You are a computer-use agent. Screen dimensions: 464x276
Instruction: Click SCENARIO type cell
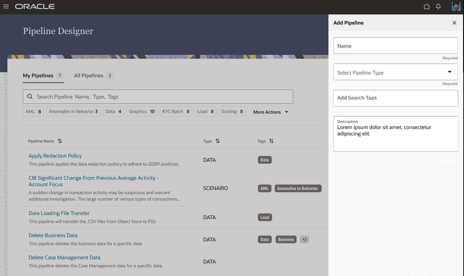[x=215, y=188]
